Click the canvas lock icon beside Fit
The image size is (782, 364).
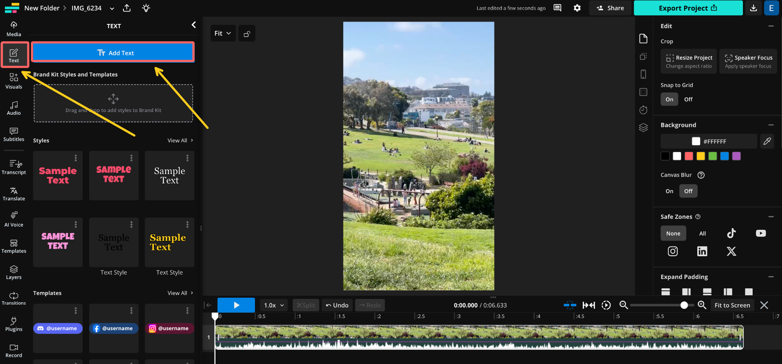pos(247,33)
